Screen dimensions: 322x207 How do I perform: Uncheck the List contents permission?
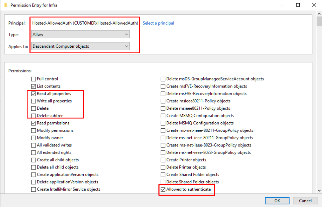click(33, 86)
